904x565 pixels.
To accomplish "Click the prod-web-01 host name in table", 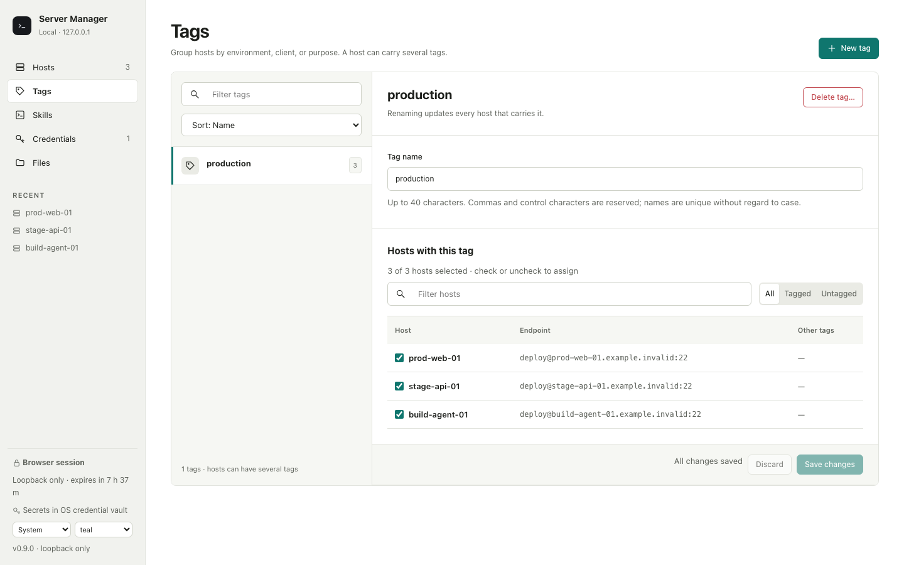I will click(434, 358).
